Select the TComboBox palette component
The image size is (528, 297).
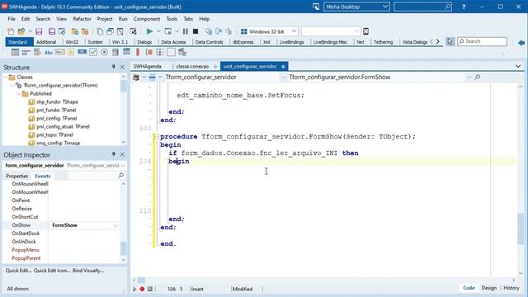click(x=126, y=52)
